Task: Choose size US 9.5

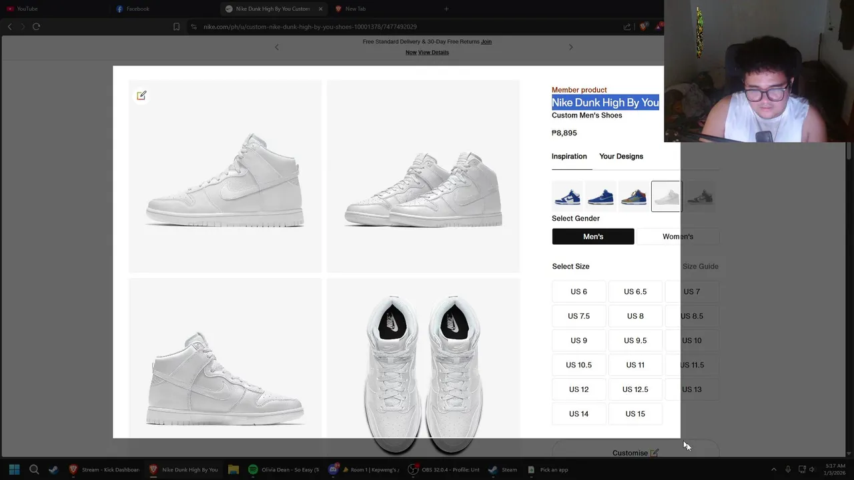Action: (635, 341)
